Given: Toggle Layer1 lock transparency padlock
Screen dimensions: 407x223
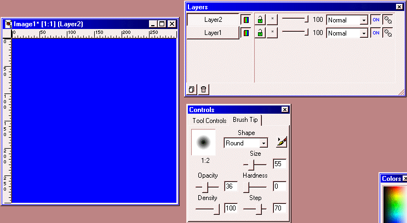Looking at the screenshot, I should 260,33.
